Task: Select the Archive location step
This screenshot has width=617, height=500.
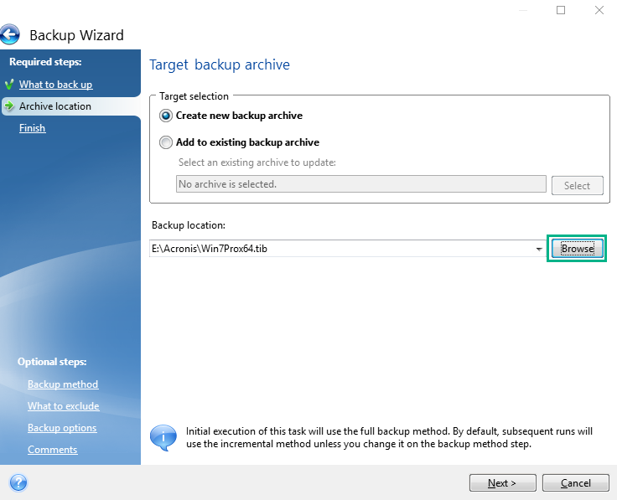Action: pyautogui.click(x=55, y=106)
